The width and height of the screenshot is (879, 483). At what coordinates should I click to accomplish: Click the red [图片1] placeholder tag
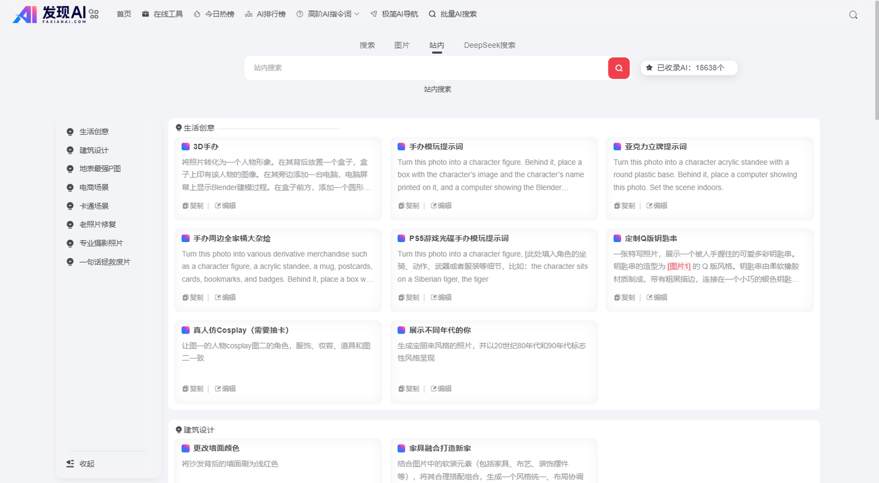(679, 267)
